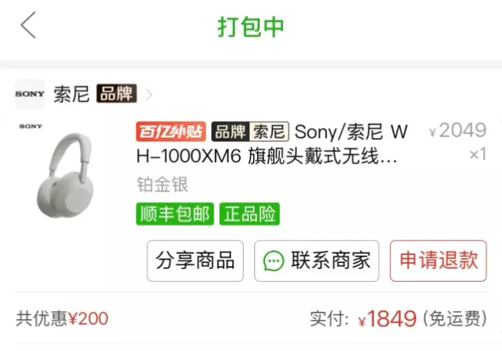Screen dimensions: 502x351
Task: Tap the 索尼 store name
Action: point(71,94)
